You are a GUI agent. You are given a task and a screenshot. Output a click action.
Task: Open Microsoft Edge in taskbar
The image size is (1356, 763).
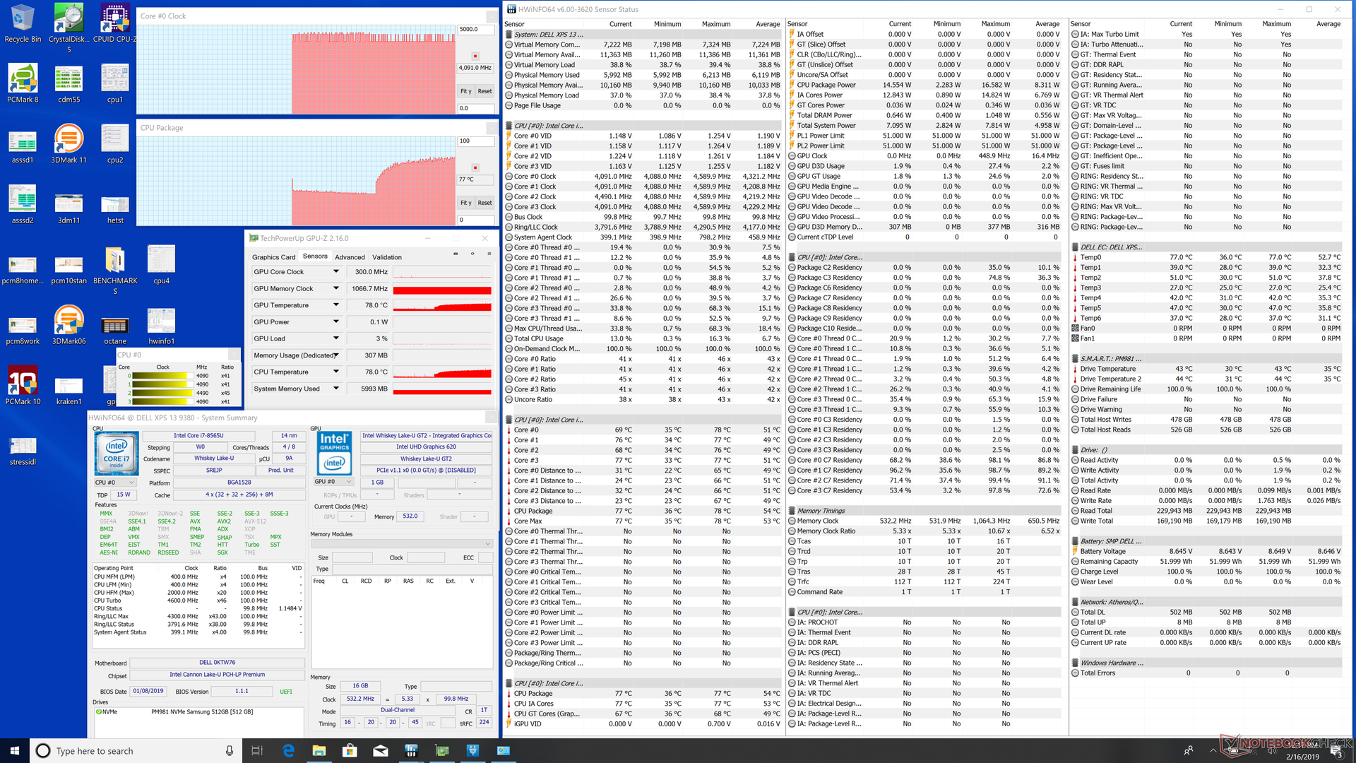pos(288,750)
